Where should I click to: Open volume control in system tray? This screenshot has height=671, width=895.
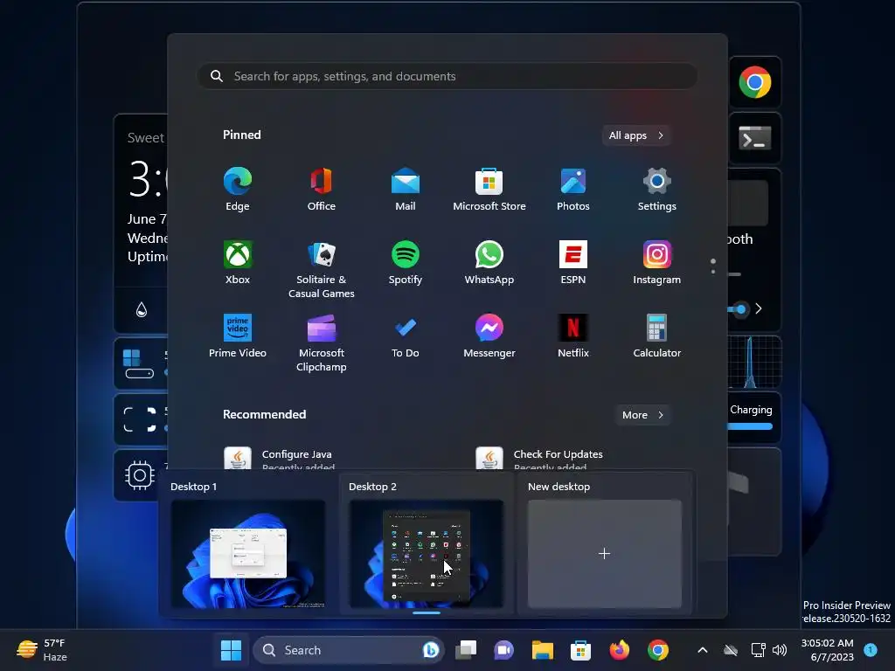[779, 650]
